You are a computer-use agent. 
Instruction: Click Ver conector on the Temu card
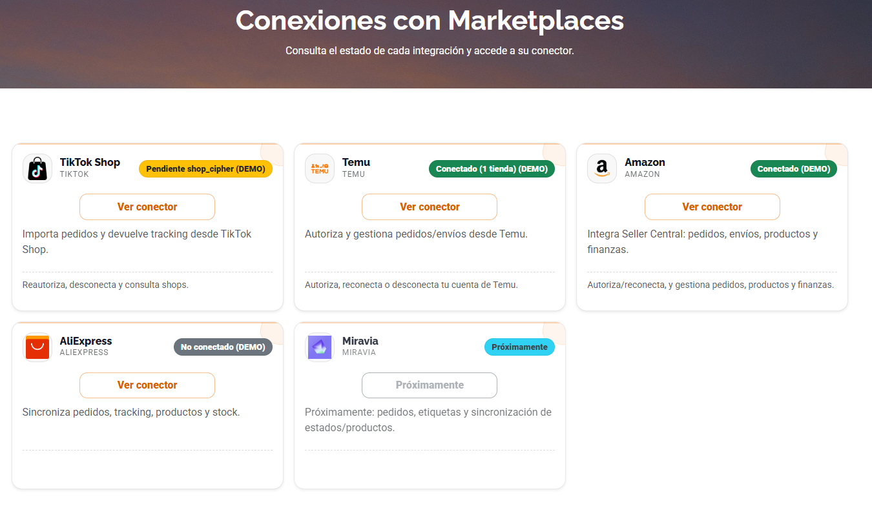coord(429,207)
